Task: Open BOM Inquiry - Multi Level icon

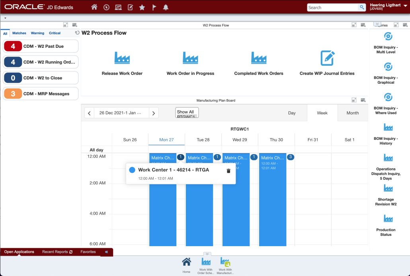Action: (x=388, y=37)
